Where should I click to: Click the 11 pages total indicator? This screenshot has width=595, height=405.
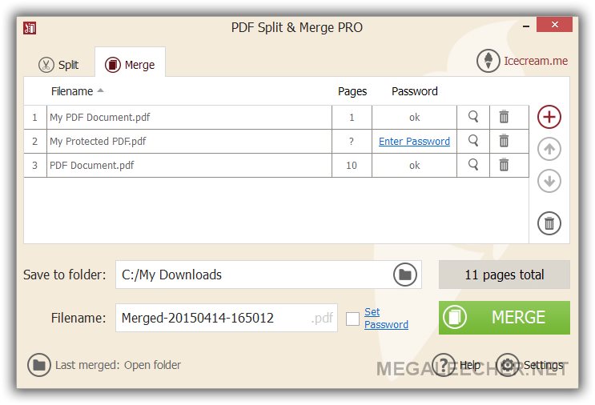click(x=505, y=275)
